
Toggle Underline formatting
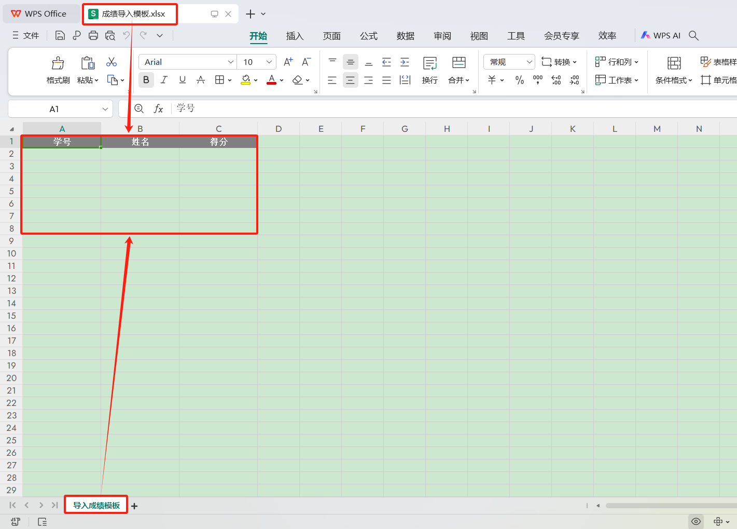pyautogui.click(x=182, y=80)
